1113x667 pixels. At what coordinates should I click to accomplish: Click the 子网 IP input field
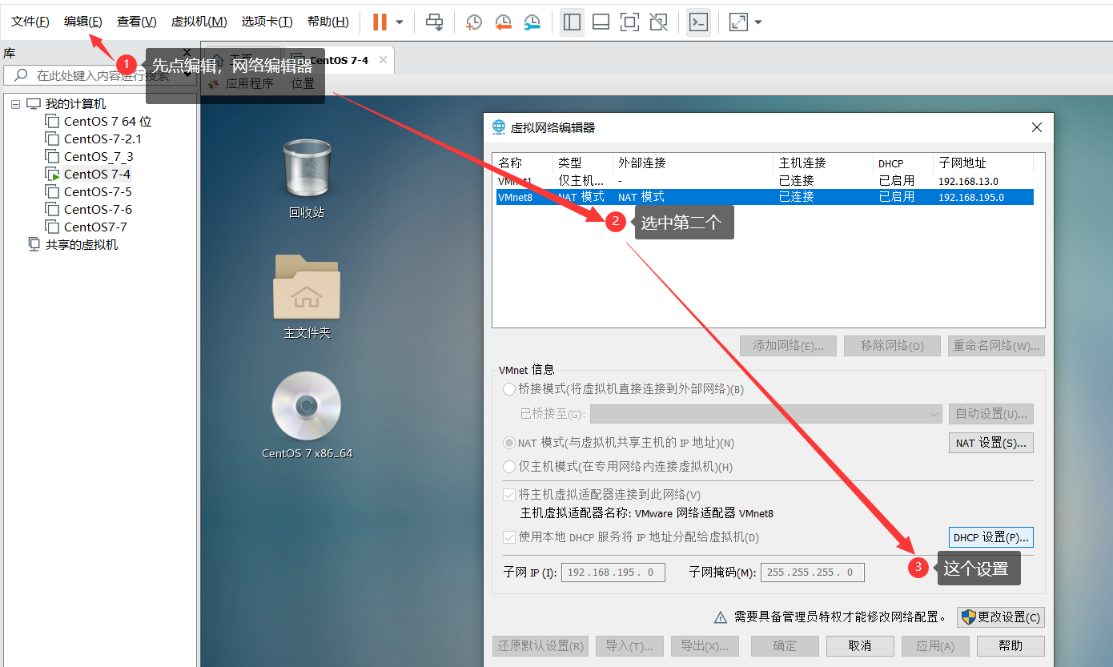pos(613,573)
